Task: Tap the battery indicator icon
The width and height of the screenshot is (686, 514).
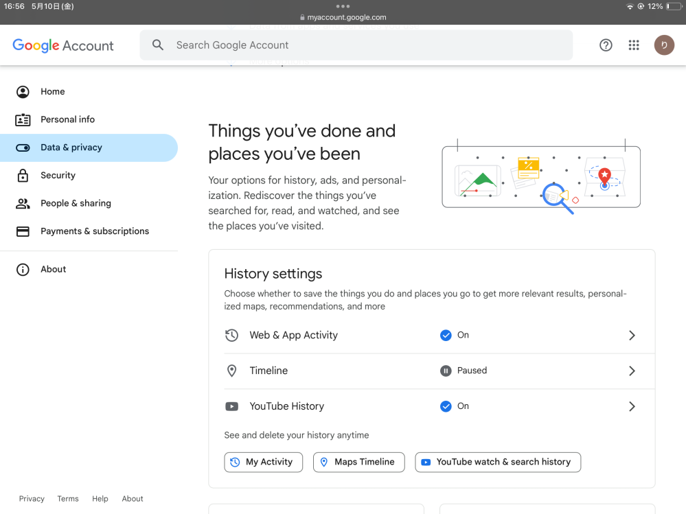Action: coord(674,7)
